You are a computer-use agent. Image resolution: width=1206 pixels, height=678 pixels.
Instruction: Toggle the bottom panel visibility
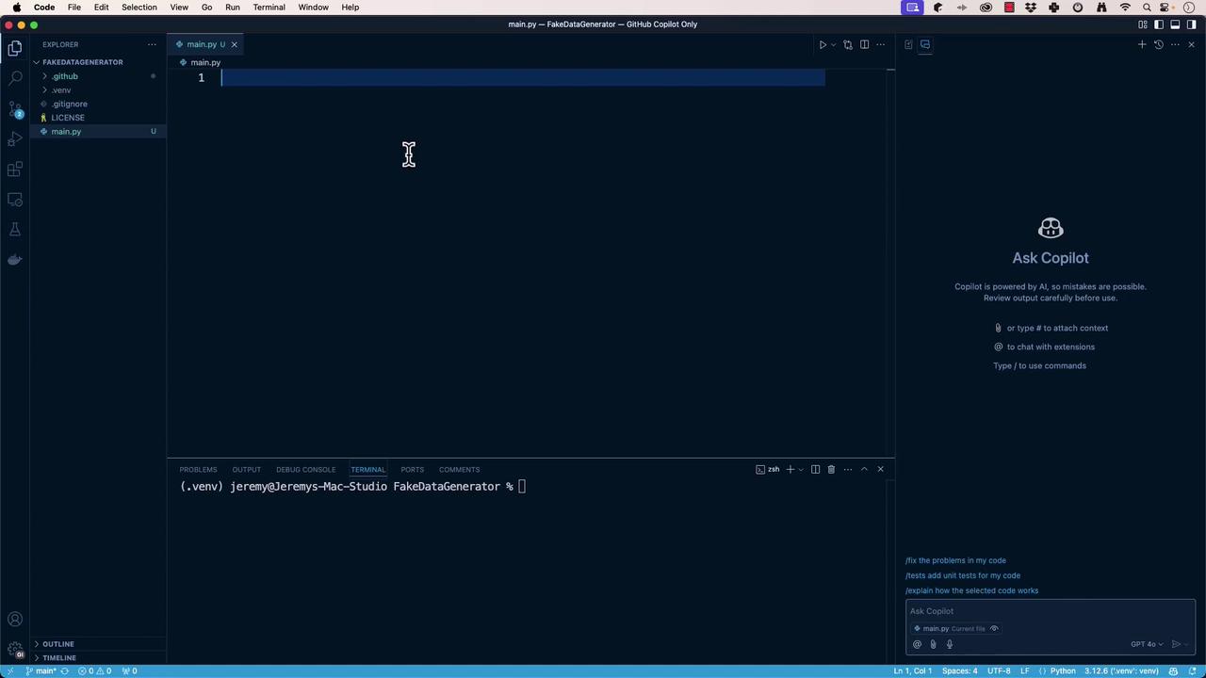click(1175, 24)
